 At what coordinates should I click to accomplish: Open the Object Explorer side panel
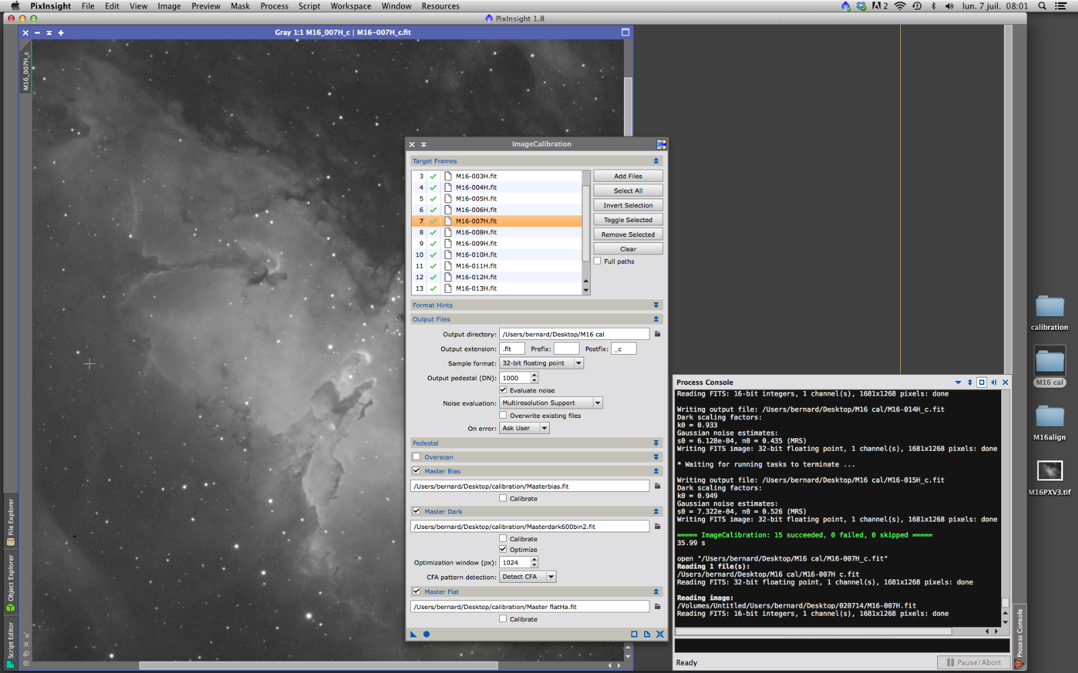(x=10, y=583)
